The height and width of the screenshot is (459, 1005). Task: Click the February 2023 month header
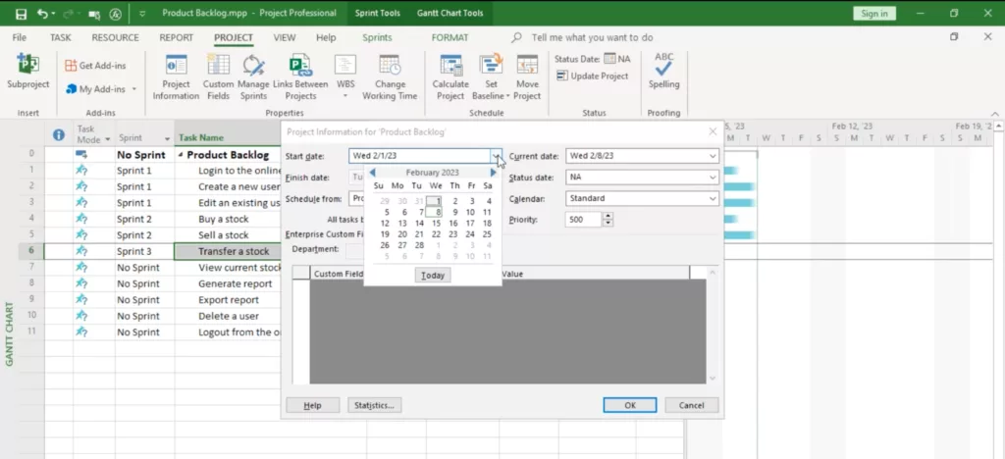pos(433,173)
